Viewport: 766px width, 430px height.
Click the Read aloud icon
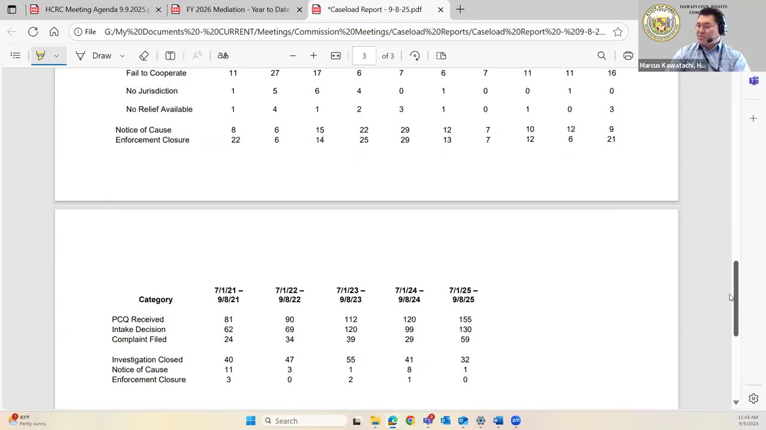[x=196, y=56]
